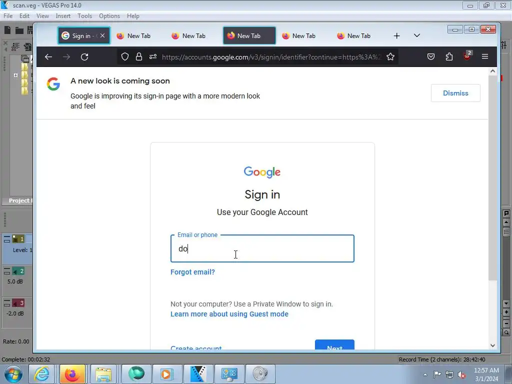Reload the Google sign-in page

(x=84, y=57)
